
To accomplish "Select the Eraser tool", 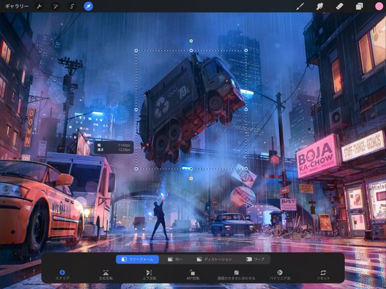I will coord(340,6).
